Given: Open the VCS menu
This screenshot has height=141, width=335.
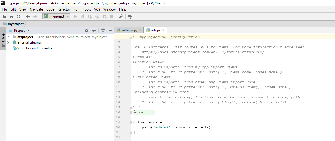Looking at the screenshot, I should (x=97, y=9).
